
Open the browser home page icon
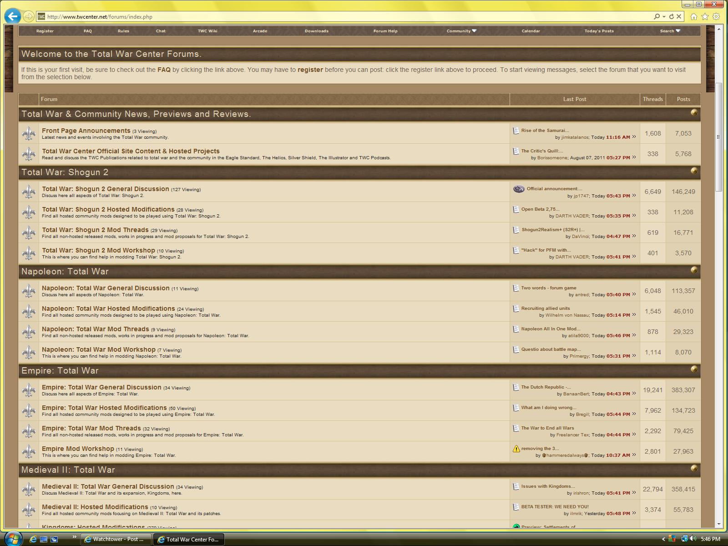(693, 16)
